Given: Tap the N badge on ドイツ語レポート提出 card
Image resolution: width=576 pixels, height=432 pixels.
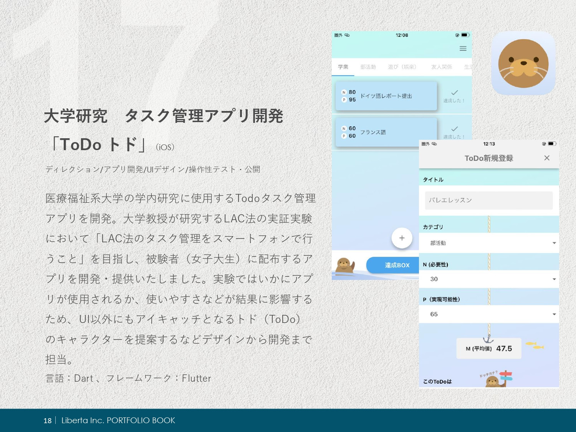Looking at the screenshot, I should (x=344, y=92).
